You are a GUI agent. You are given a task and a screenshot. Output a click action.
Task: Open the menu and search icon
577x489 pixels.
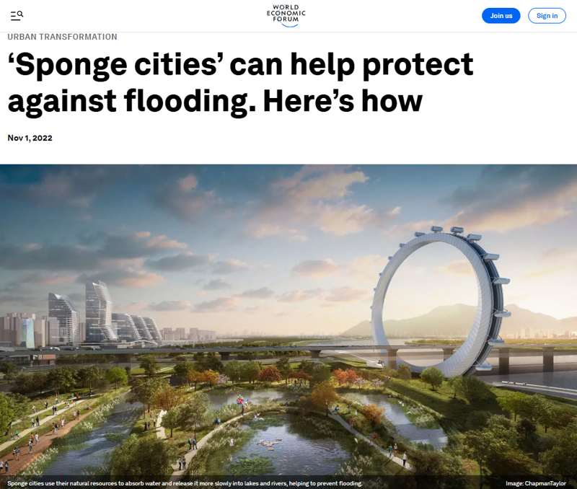17,15
